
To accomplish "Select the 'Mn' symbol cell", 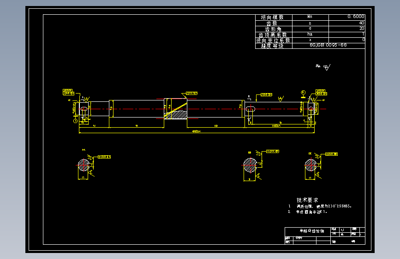I will pos(310,17).
